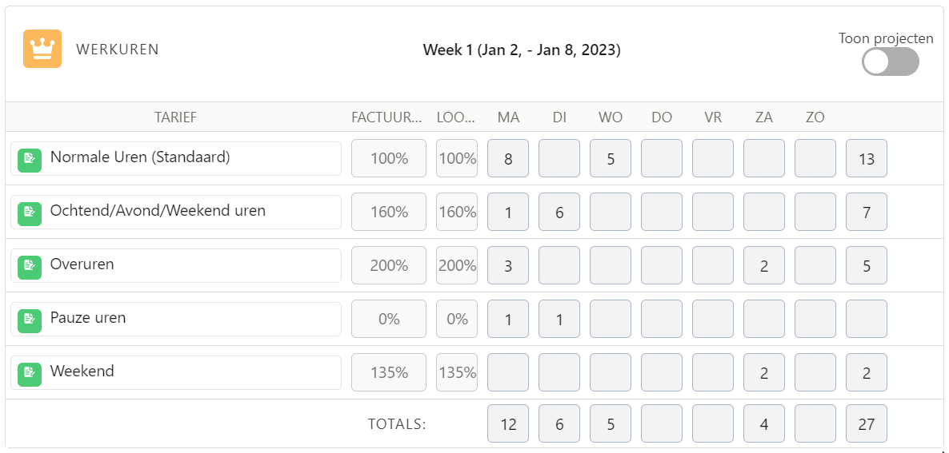Select Ochtend/Avond/Weekend Tuesday hours field

559,212
